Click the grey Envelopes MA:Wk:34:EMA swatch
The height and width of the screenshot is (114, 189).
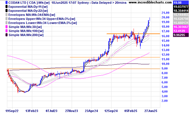pos(7,15)
